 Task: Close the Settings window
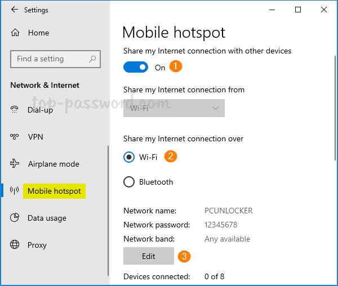point(324,10)
